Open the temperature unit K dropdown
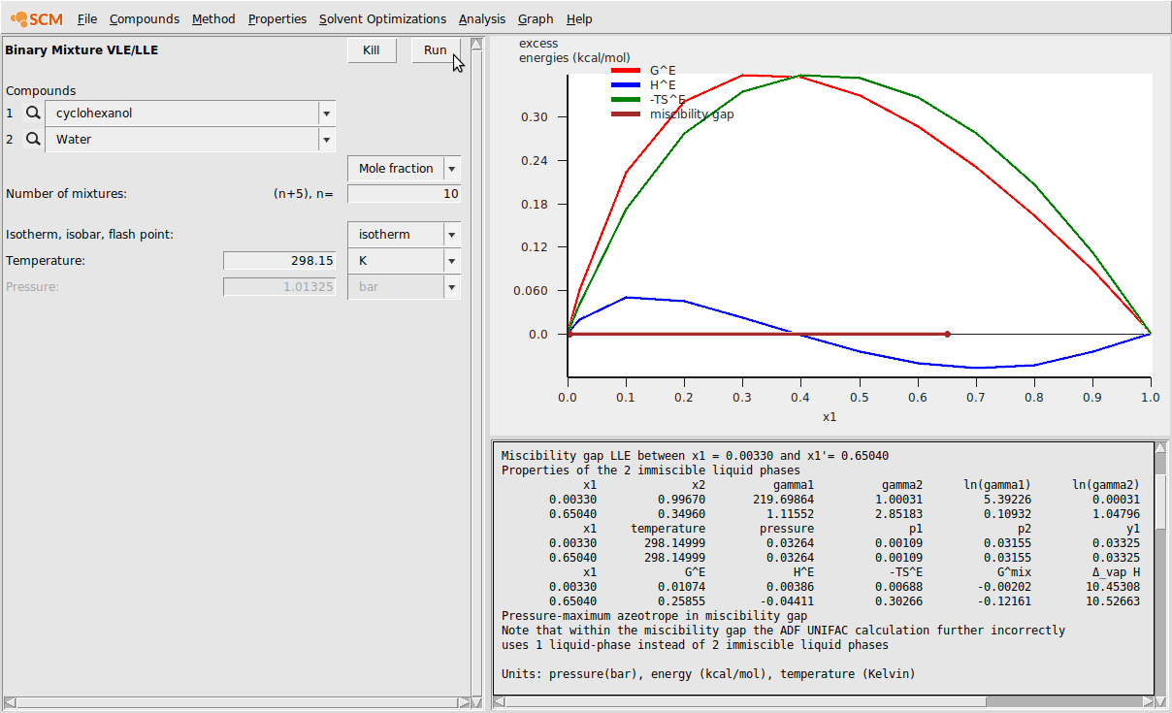This screenshot has height=713, width=1172. point(404,261)
